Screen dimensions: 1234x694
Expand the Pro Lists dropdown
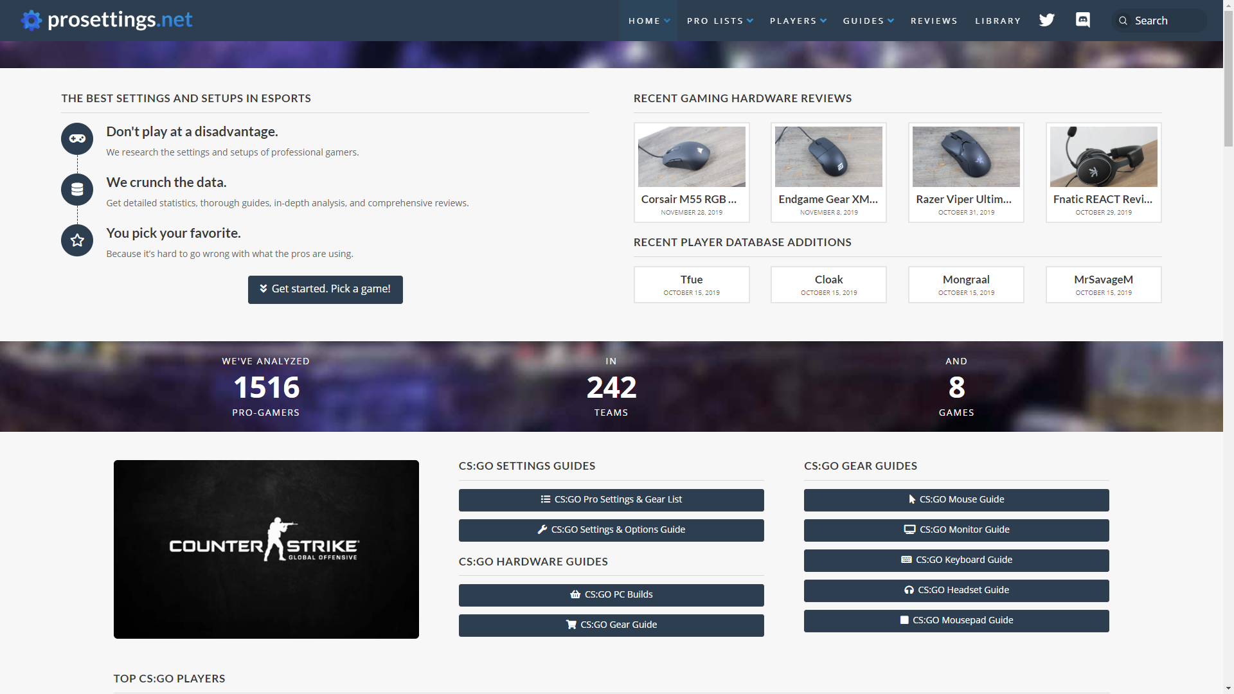click(719, 21)
